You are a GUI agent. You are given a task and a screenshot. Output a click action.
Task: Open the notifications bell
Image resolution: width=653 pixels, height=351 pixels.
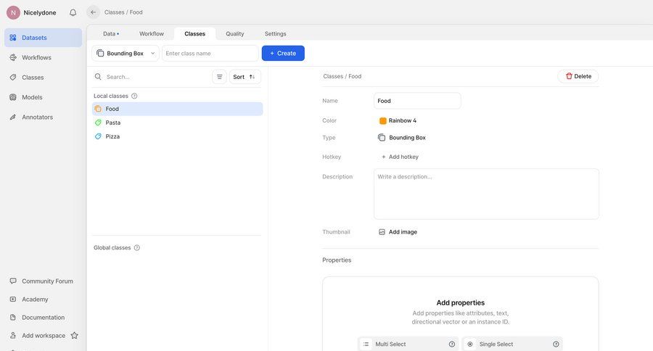[x=73, y=12]
